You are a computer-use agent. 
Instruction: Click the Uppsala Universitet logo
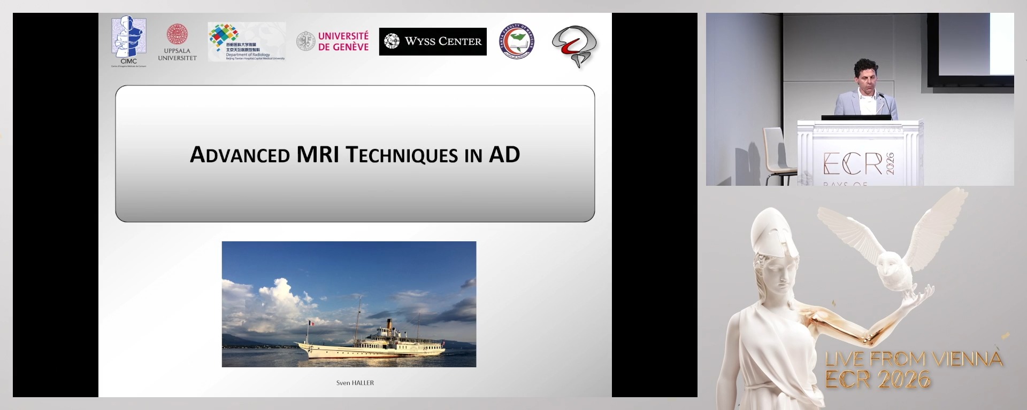[x=177, y=42]
